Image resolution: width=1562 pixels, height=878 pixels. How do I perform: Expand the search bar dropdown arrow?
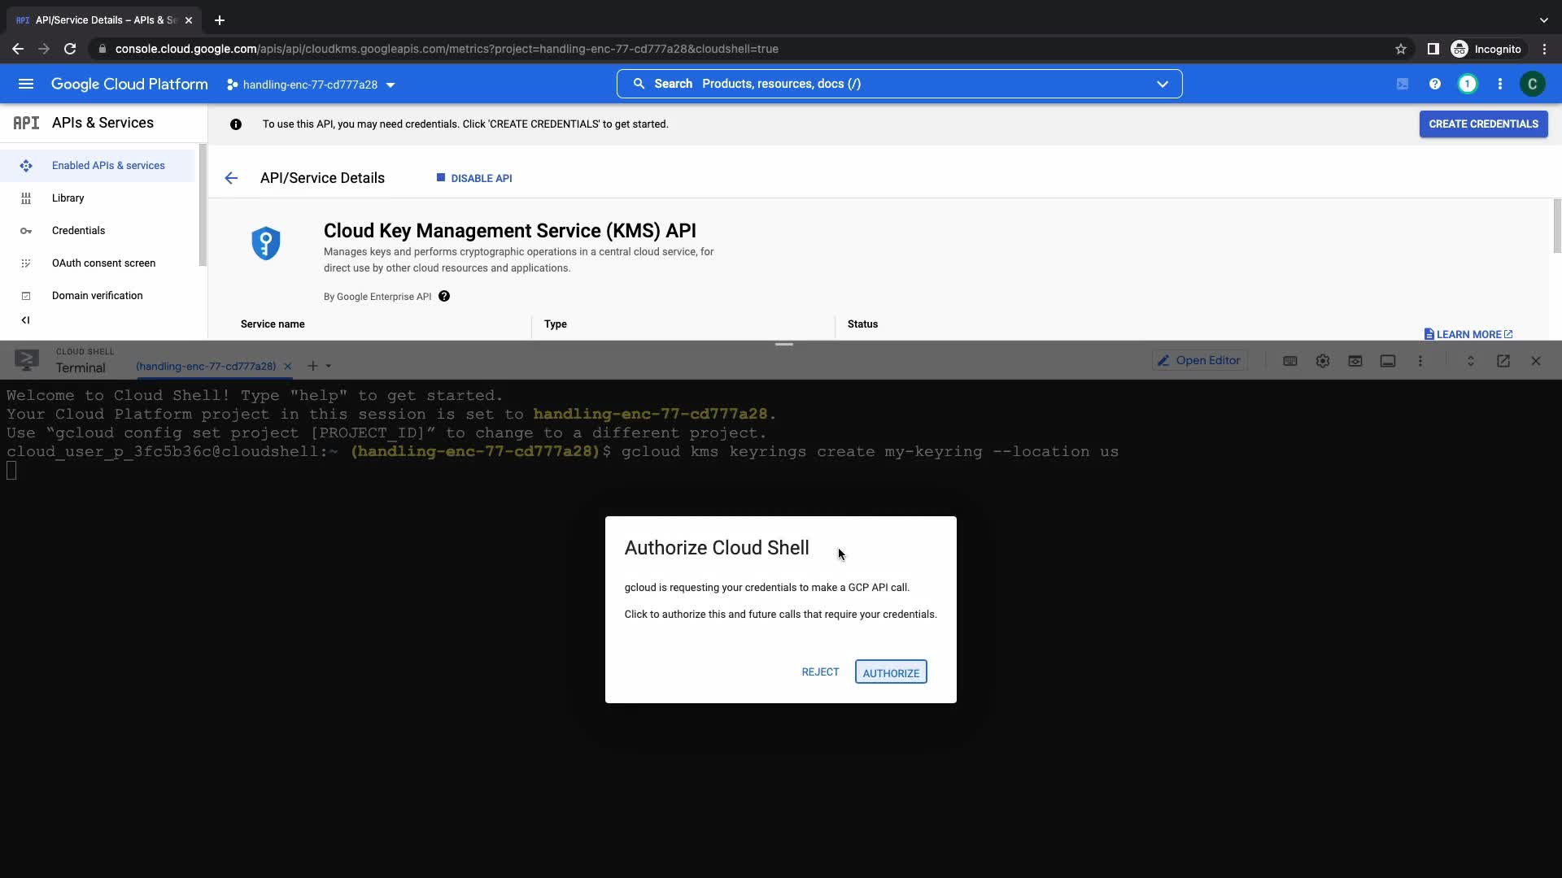click(x=1162, y=84)
